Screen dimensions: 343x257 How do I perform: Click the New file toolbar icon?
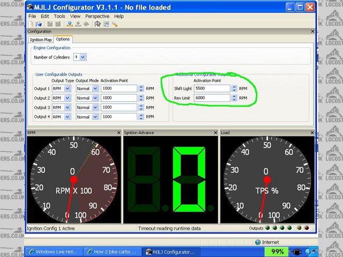click(31, 24)
